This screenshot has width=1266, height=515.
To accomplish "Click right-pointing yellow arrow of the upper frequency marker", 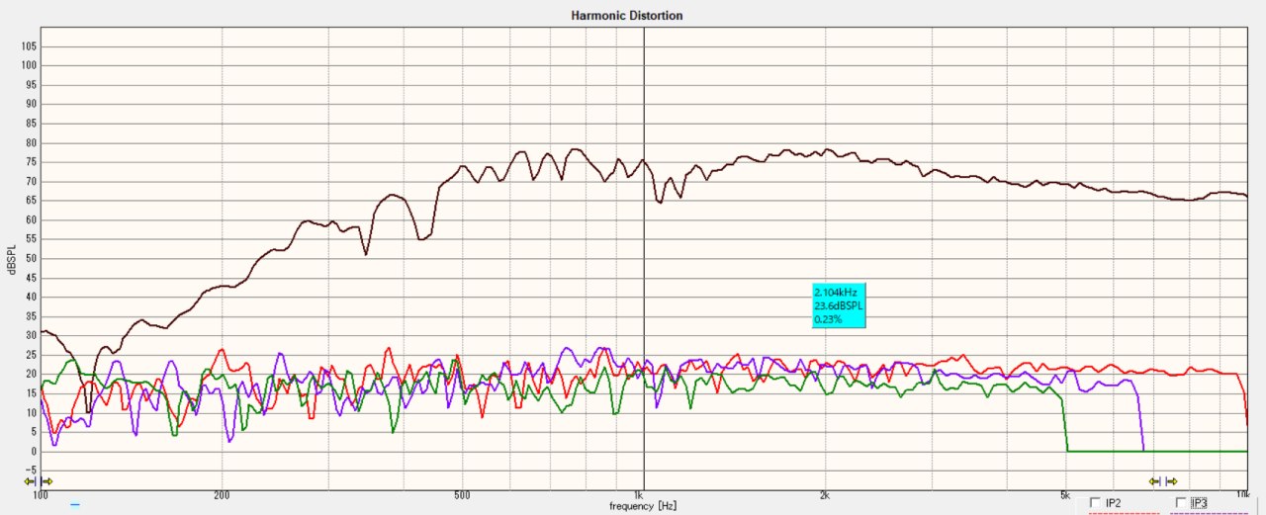I will 1171,481.
